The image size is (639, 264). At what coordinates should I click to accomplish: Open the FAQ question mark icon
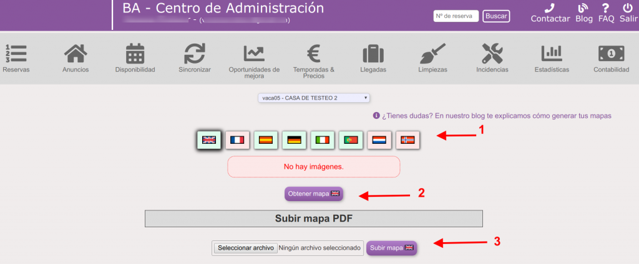click(605, 8)
